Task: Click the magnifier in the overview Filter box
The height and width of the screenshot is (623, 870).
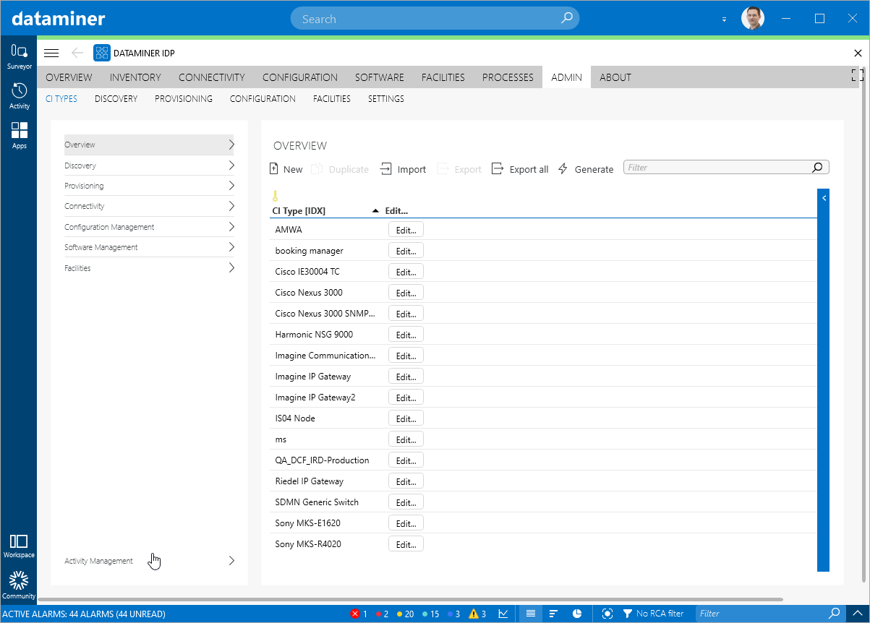Action: click(x=817, y=168)
